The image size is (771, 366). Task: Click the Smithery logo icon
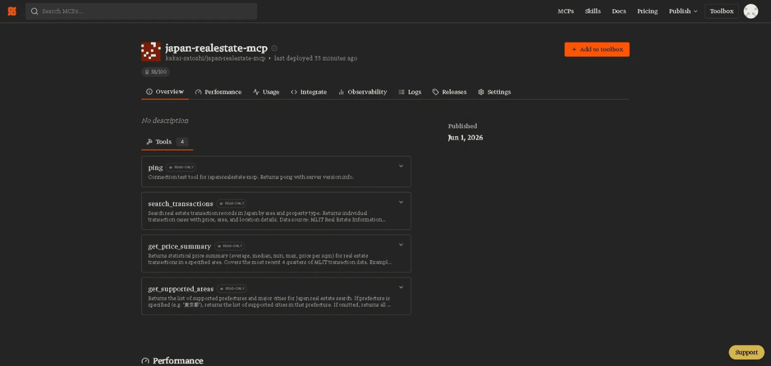(12, 11)
